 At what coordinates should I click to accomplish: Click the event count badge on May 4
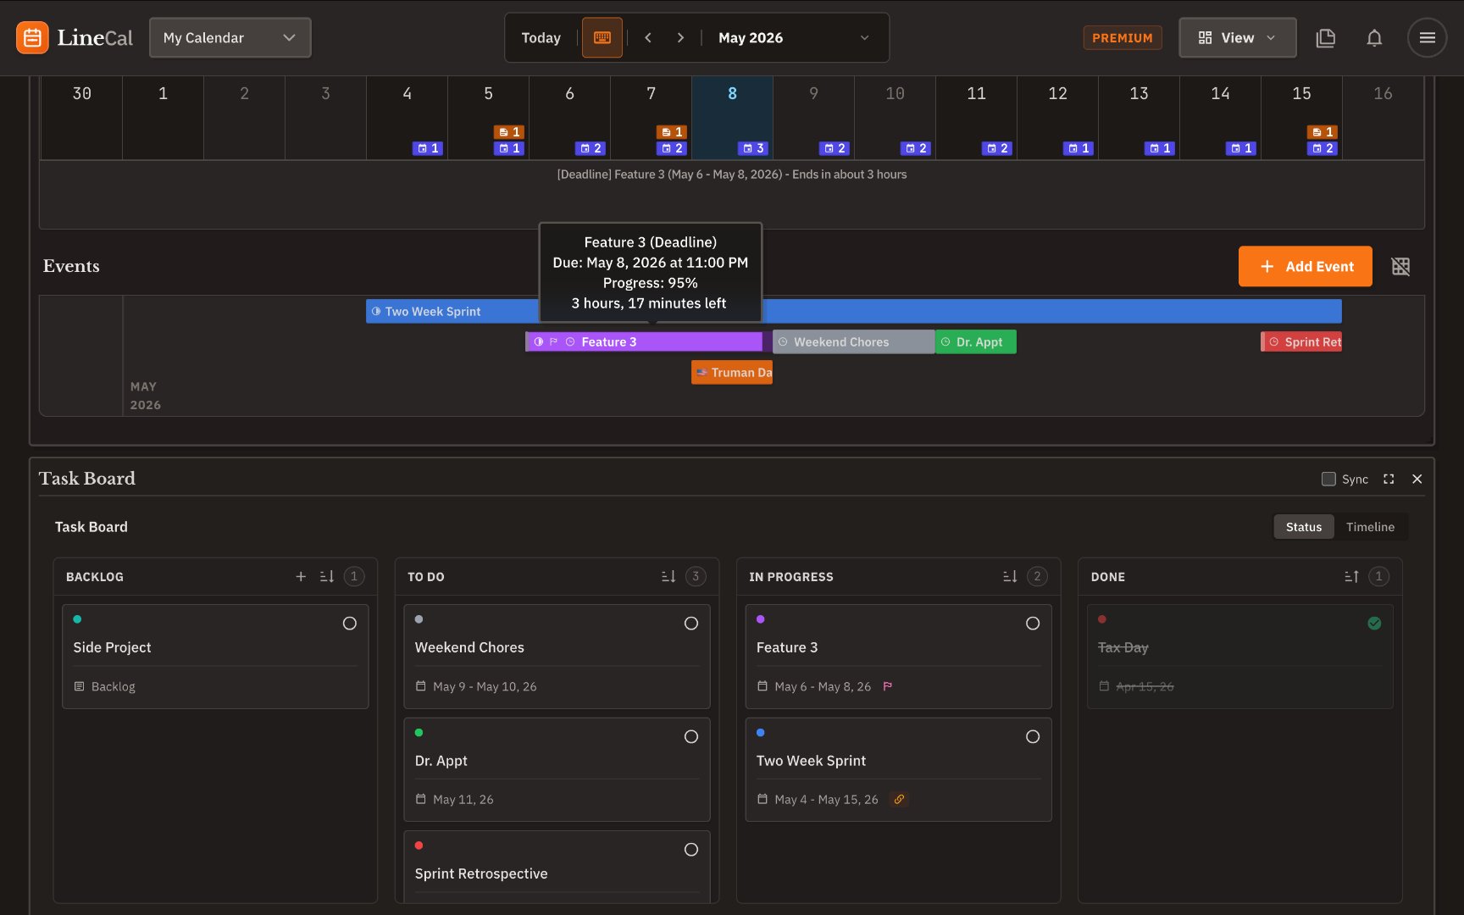click(428, 148)
